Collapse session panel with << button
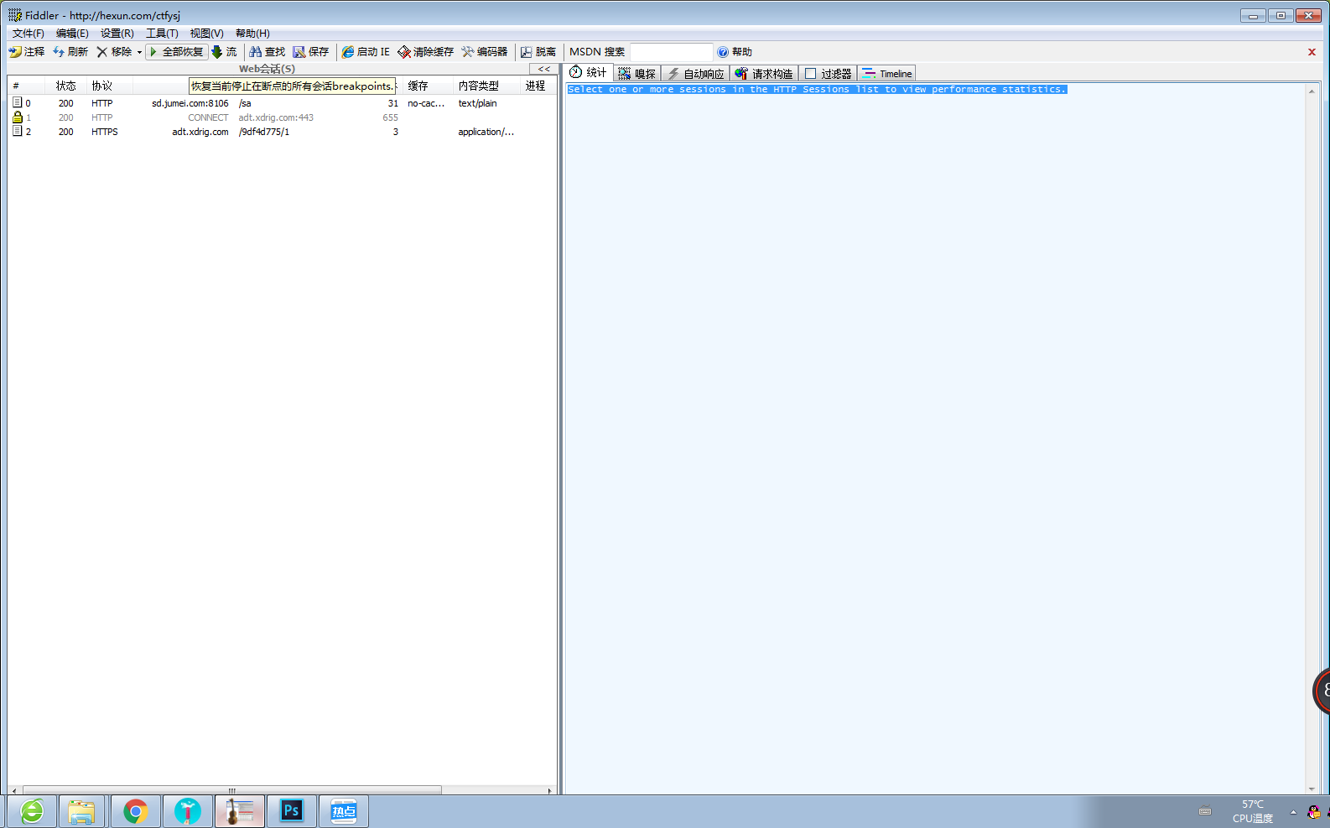The image size is (1330, 828). tap(544, 69)
